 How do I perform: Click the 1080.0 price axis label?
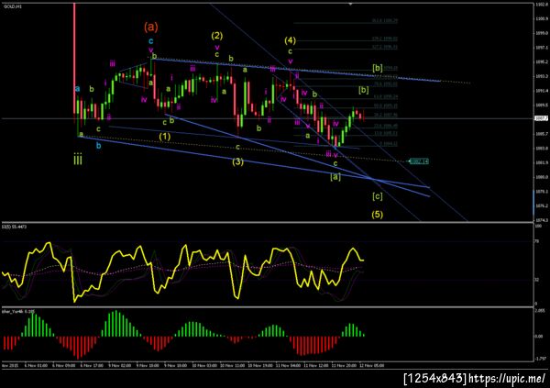(x=541, y=177)
